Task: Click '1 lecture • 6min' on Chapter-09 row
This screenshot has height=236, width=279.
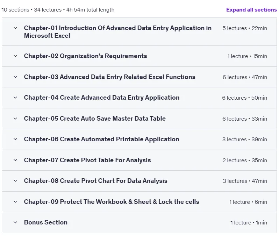Action: point(248,202)
